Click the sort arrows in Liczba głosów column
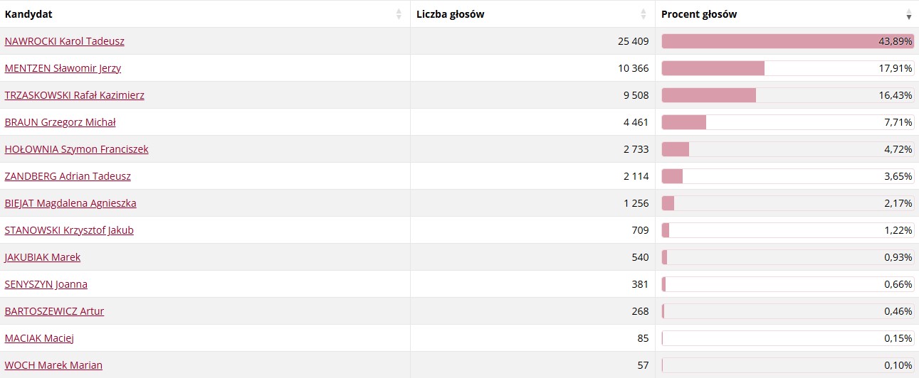Image resolution: width=919 pixels, height=378 pixels. point(644,14)
